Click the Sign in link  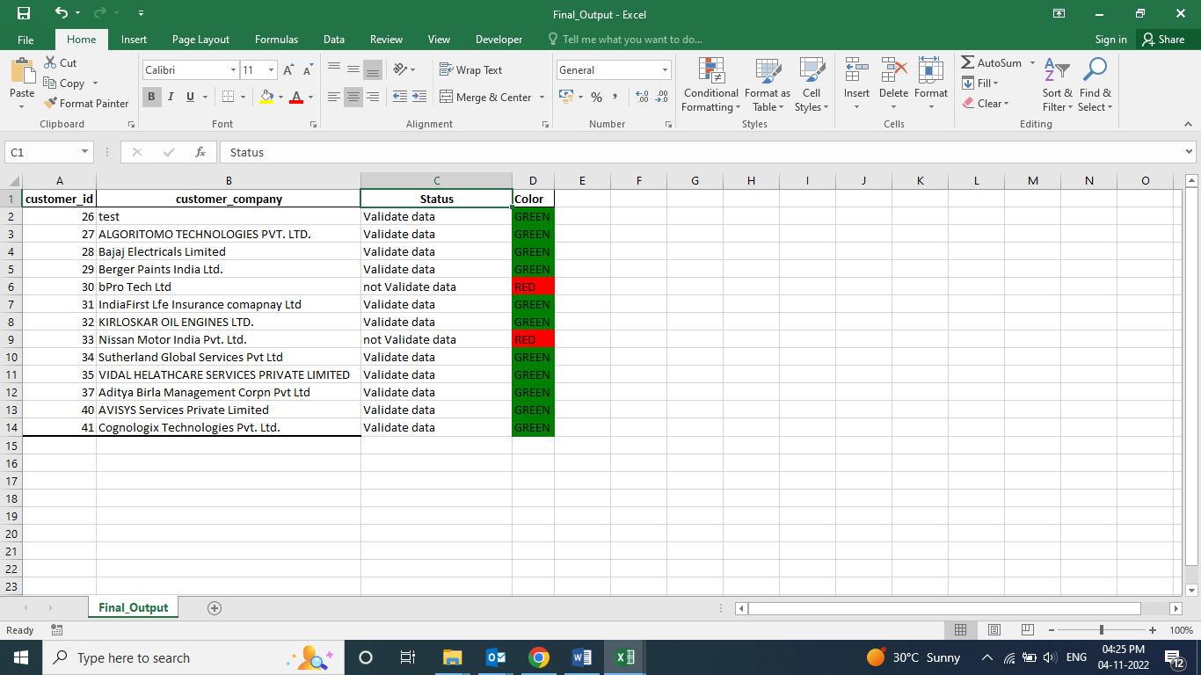[x=1110, y=40]
